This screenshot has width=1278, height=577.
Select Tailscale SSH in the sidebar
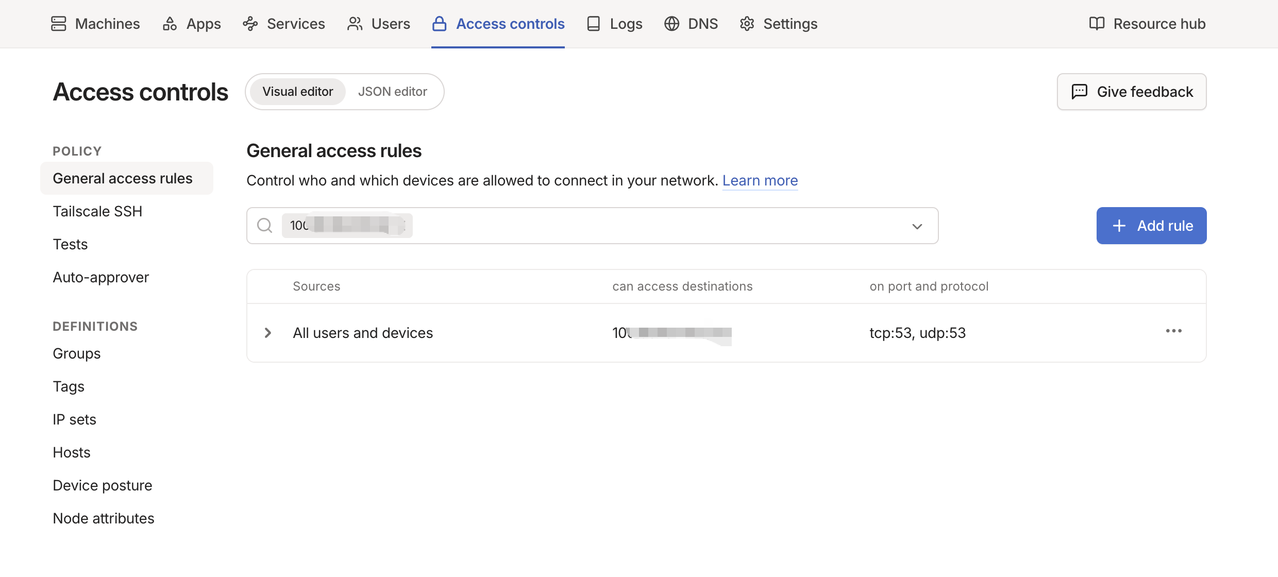point(97,211)
